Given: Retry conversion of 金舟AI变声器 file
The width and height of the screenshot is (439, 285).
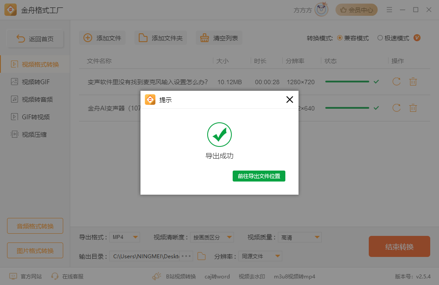Looking at the screenshot, I should (396, 108).
